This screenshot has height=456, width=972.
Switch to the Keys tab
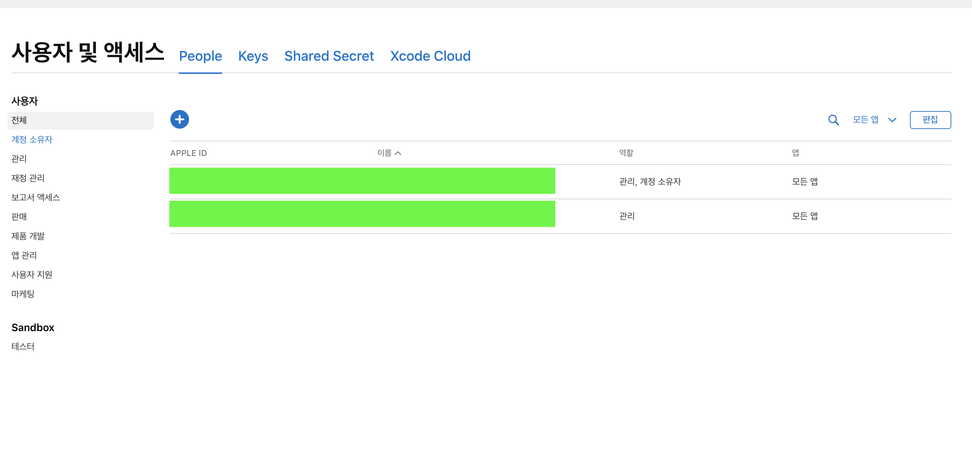pyautogui.click(x=253, y=56)
